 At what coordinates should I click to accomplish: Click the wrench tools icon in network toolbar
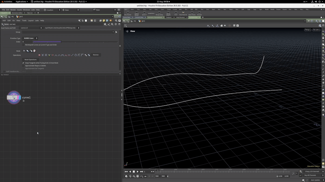point(79,21)
